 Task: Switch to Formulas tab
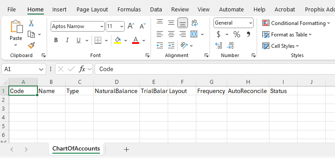(x=129, y=10)
